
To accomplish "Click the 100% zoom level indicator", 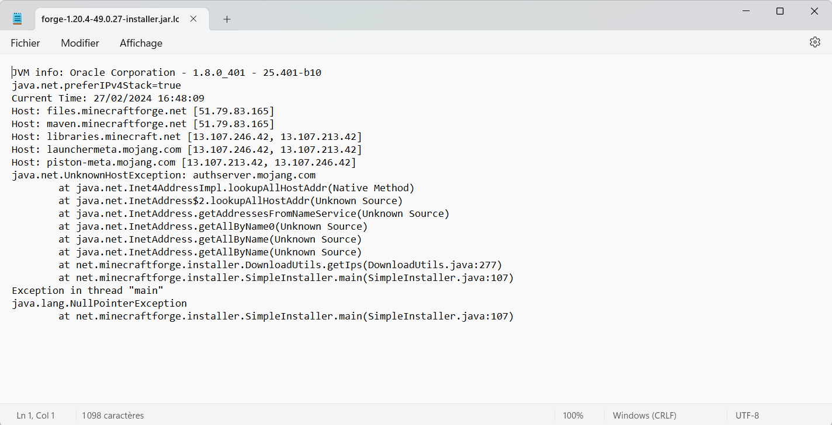I will (x=573, y=416).
